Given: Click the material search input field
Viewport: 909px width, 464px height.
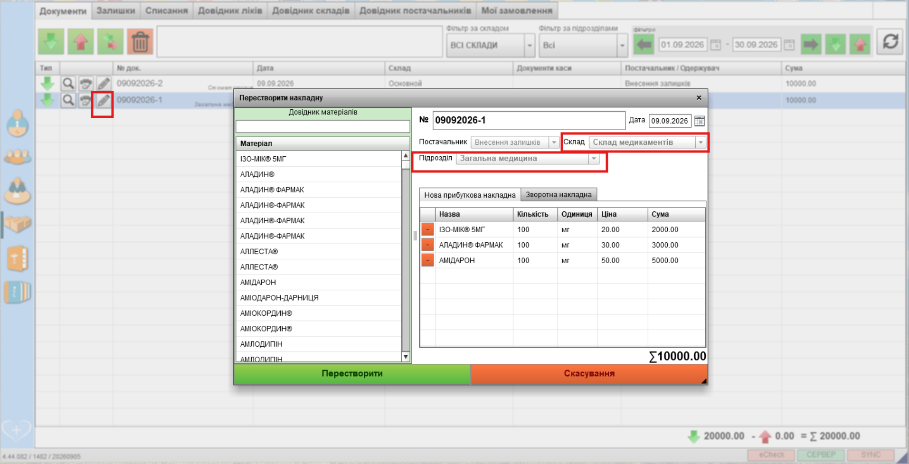Looking at the screenshot, I should (x=323, y=126).
